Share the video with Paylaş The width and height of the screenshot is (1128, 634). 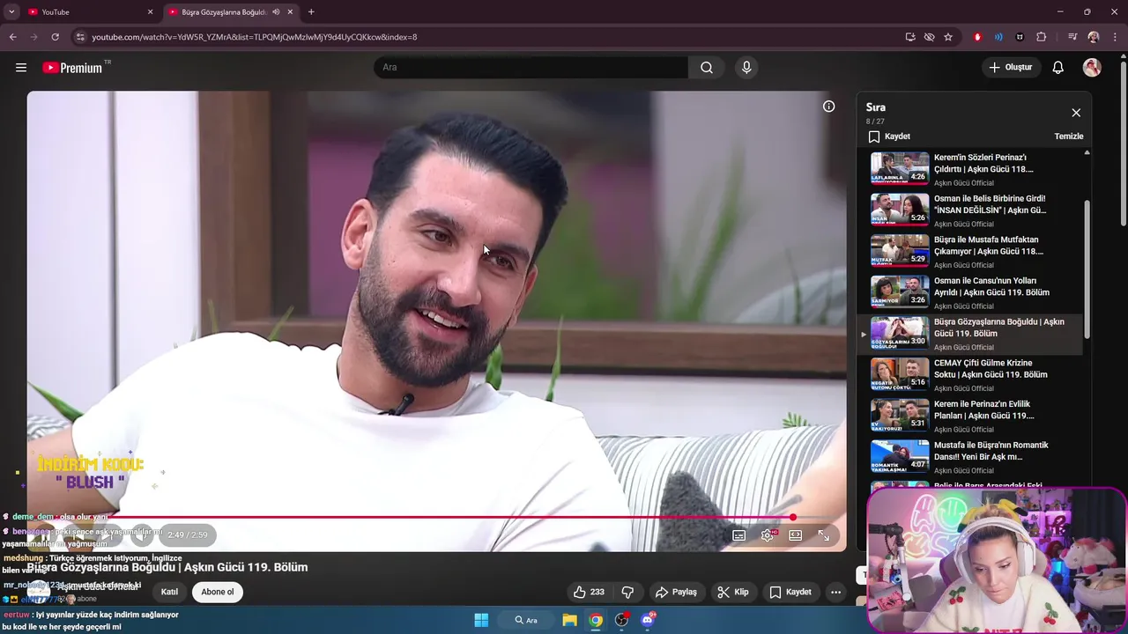[677, 592]
